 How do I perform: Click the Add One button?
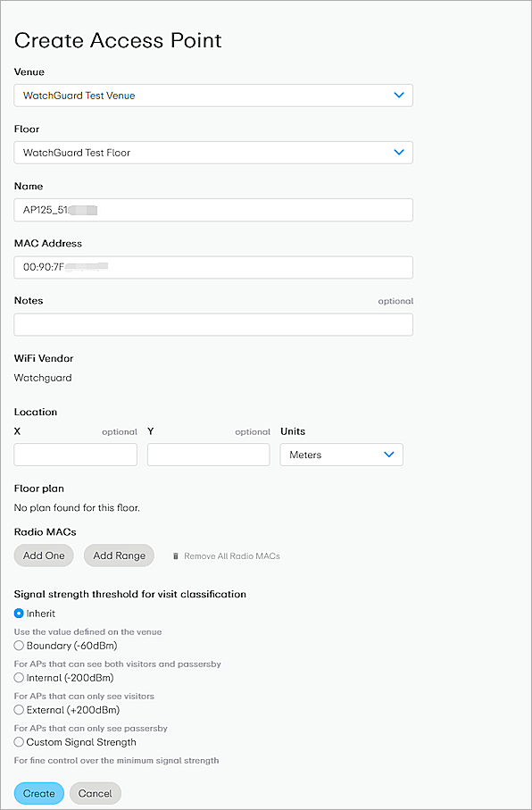[43, 555]
